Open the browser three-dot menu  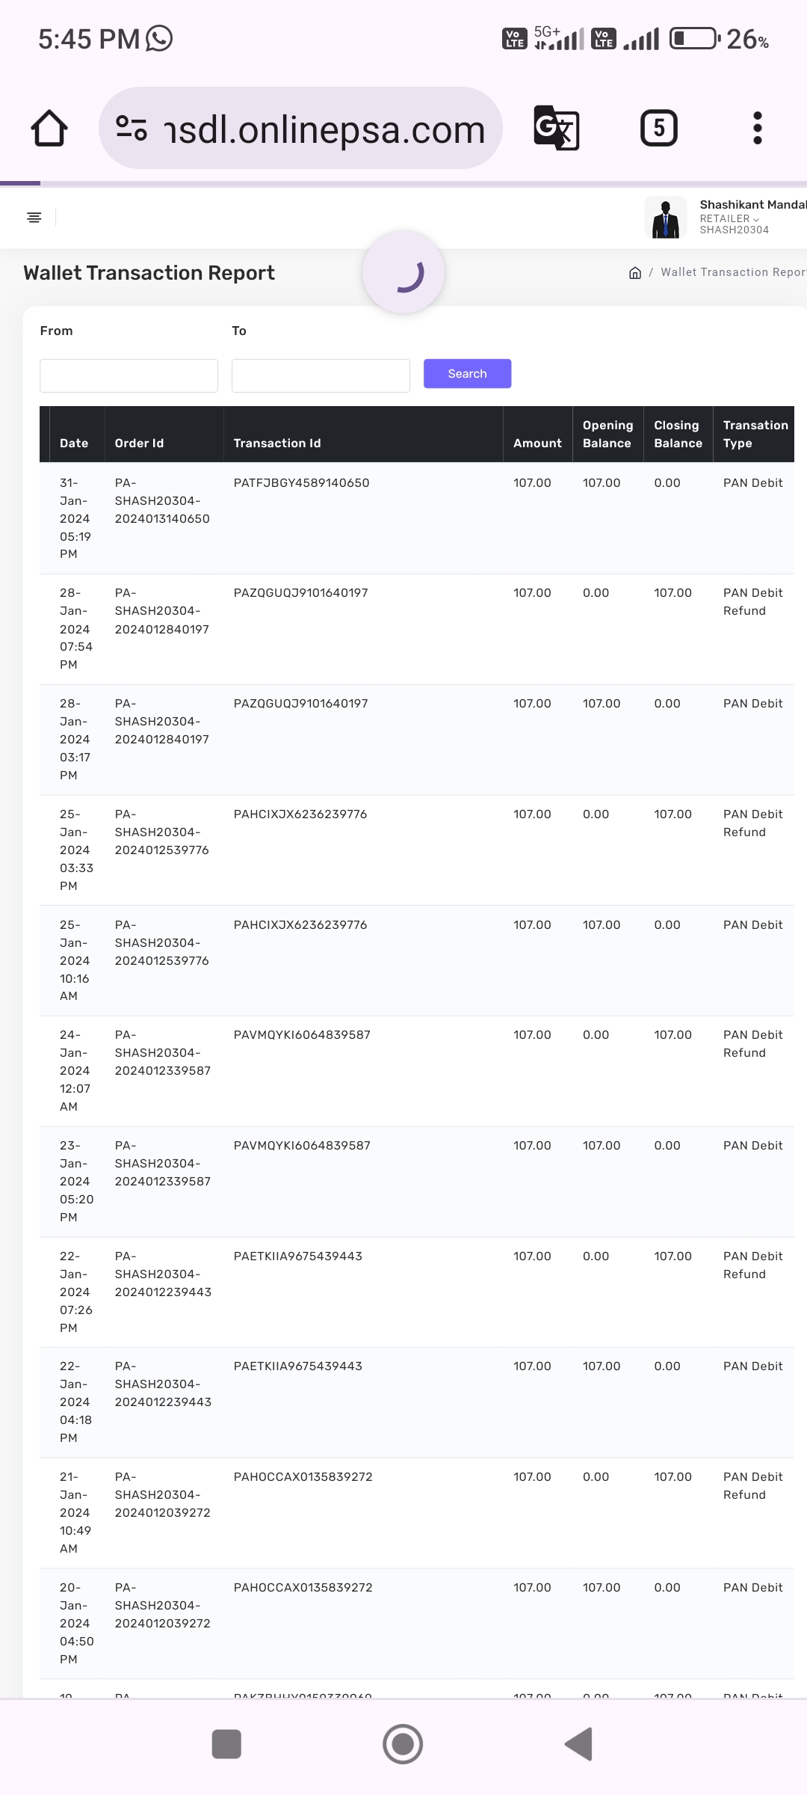tap(757, 128)
